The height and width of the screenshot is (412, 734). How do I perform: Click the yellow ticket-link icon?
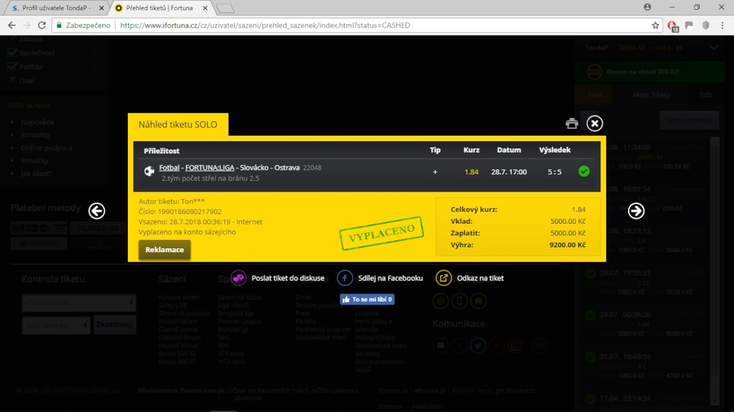(443, 278)
